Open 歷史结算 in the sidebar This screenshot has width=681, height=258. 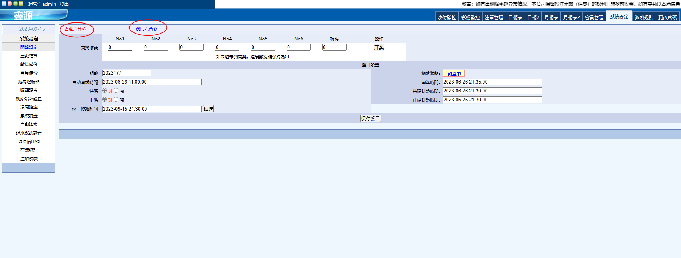(x=29, y=56)
